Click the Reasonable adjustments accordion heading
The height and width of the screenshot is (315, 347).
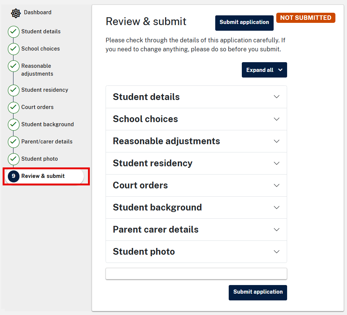(x=167, y=141)
